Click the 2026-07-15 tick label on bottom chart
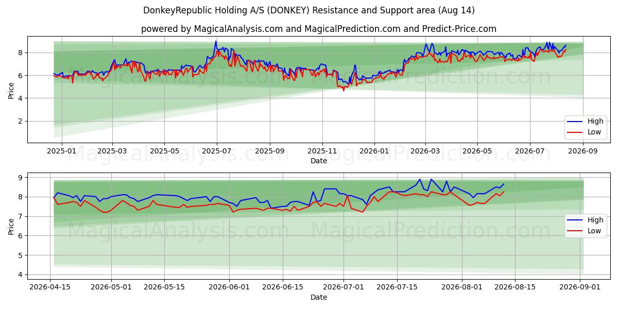 tap(397, 288)
